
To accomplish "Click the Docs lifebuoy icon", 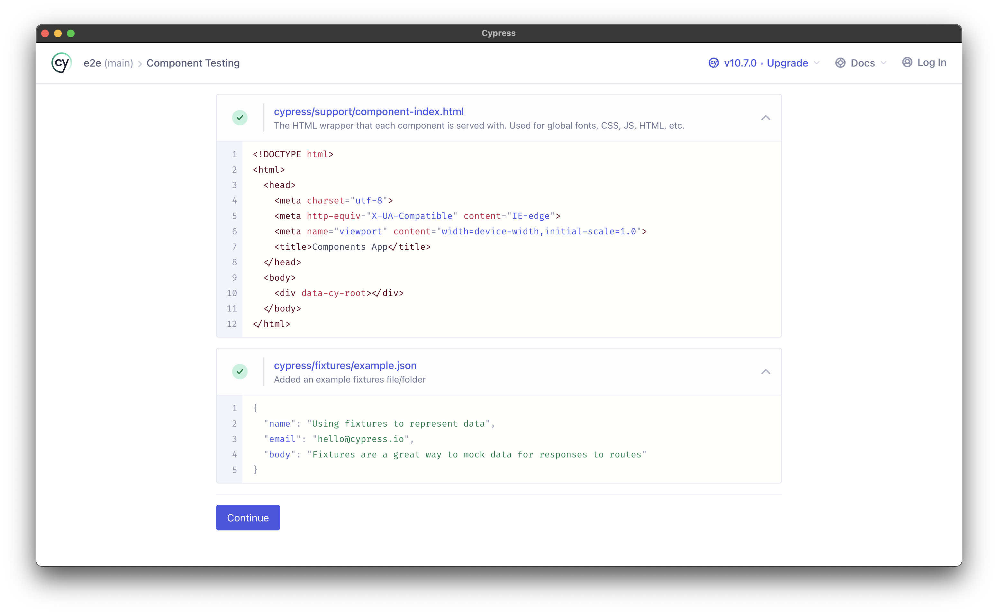I will 840,63.
